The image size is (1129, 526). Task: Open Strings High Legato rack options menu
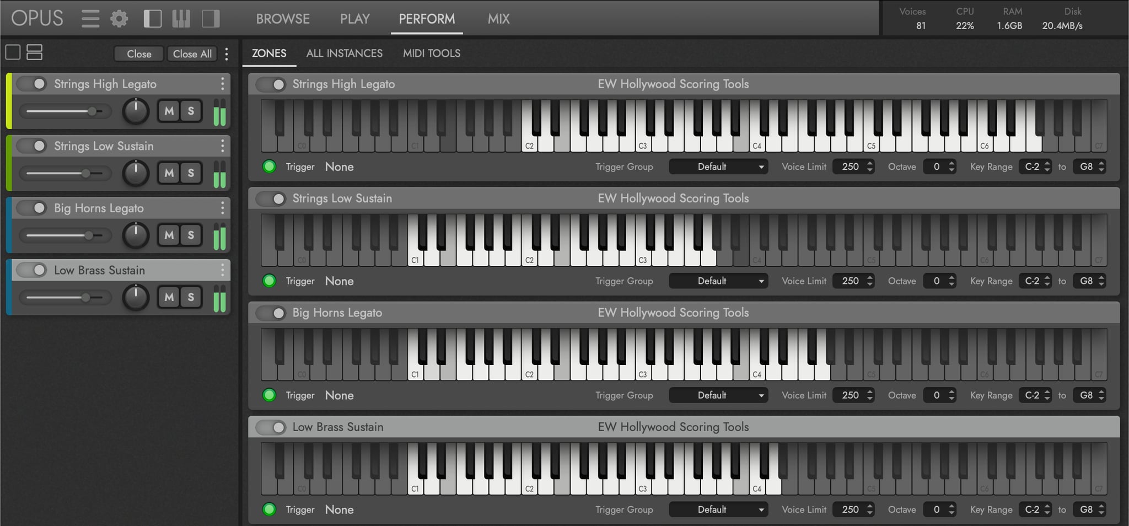tap(222, 84)
